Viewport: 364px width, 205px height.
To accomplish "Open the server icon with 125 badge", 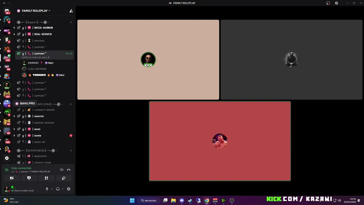I will (x=7, y=140).
